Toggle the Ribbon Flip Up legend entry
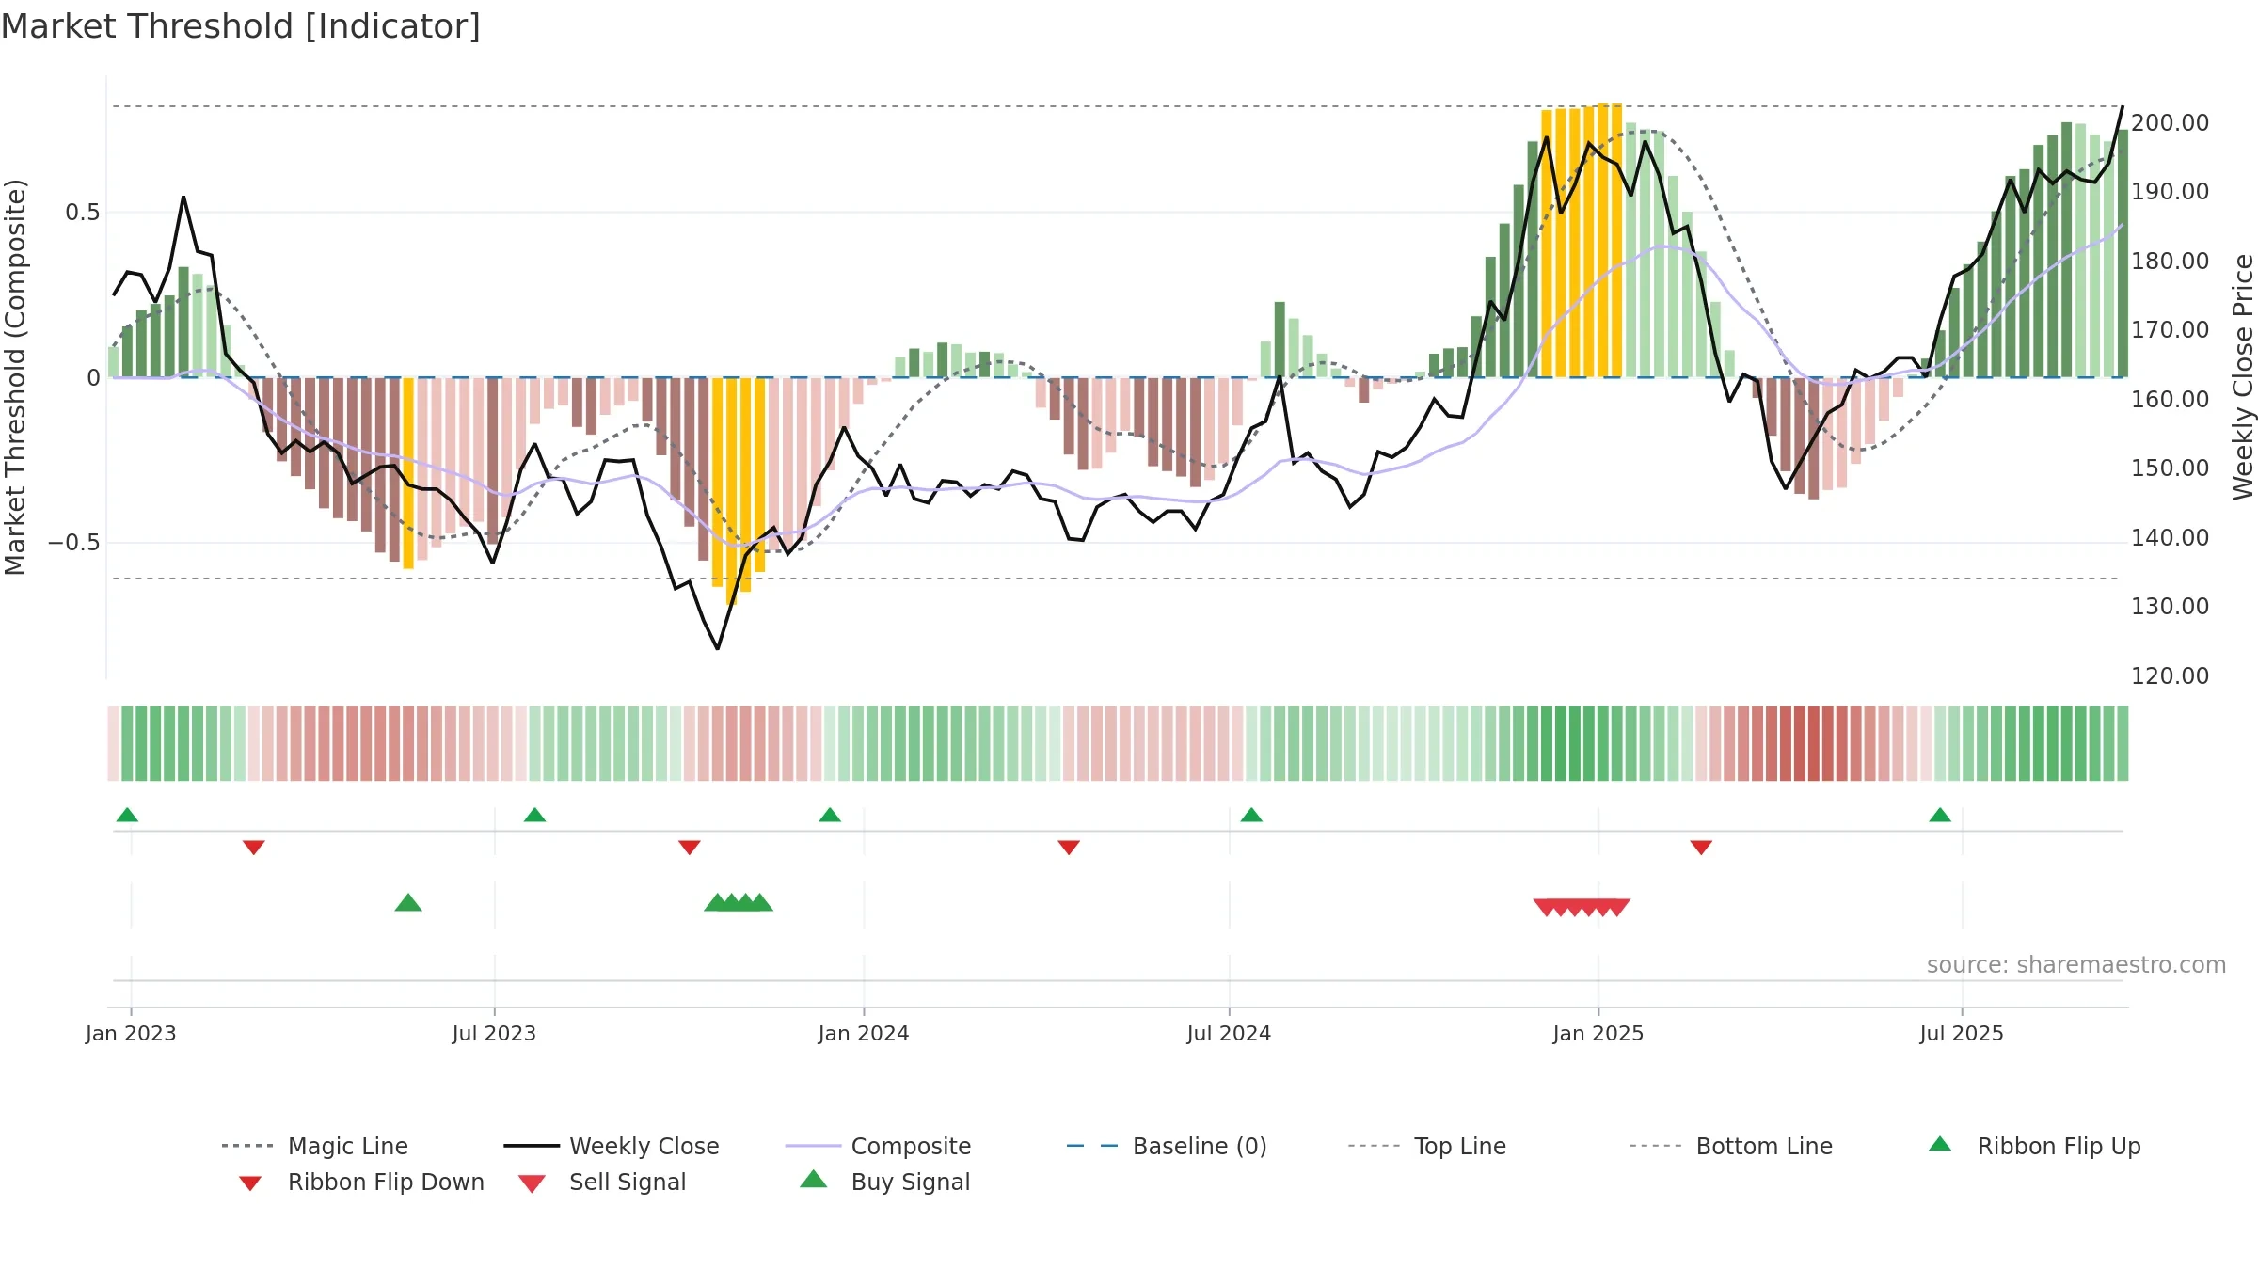Image resolution: width=2258 pixels, height=1270 pixels. pyautogui.click(x=2034, y=1146)
